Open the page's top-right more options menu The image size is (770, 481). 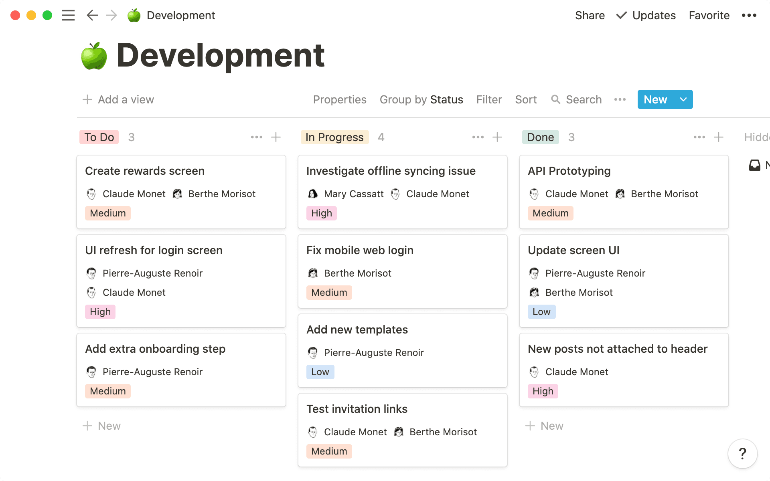[x=749, y=15]
